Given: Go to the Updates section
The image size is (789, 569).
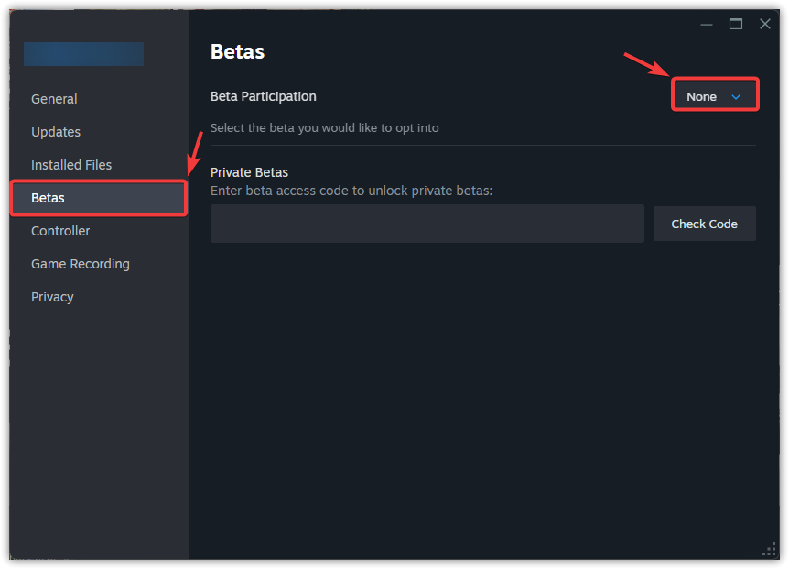Looking at the screenshot, I should coord(56,132).
